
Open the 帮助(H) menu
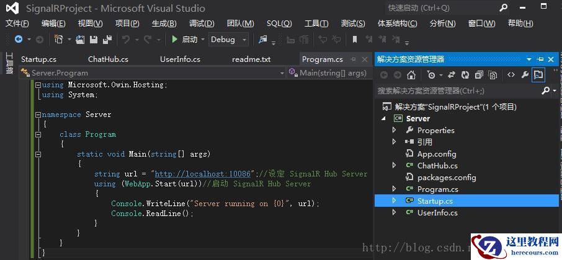520,24
